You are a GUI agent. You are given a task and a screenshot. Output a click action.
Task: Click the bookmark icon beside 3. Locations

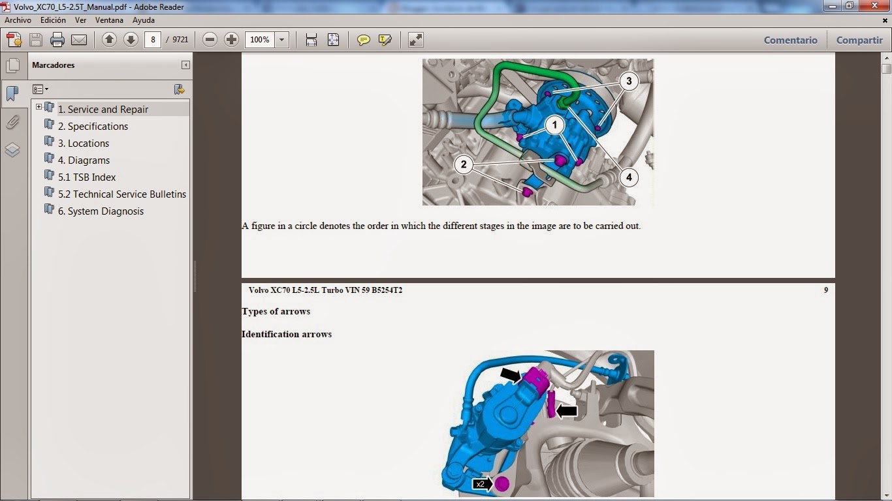49,141
